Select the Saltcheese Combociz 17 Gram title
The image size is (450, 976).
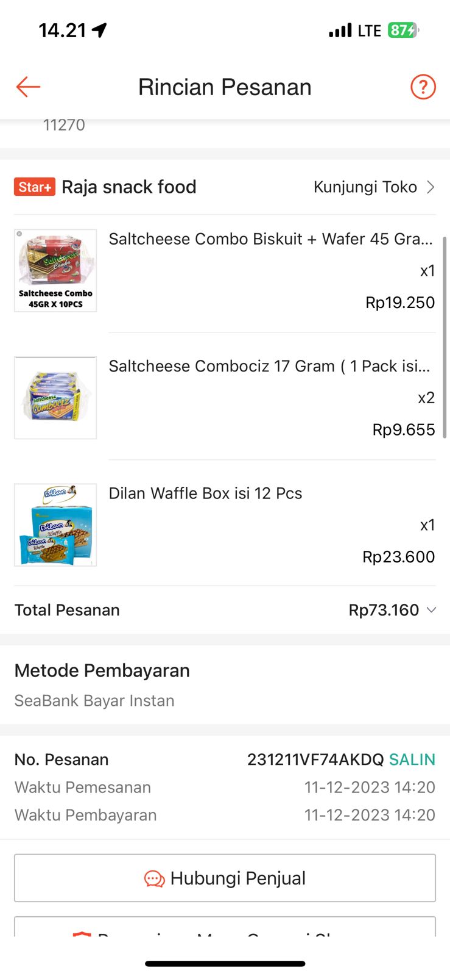click(x=269, y=366)
